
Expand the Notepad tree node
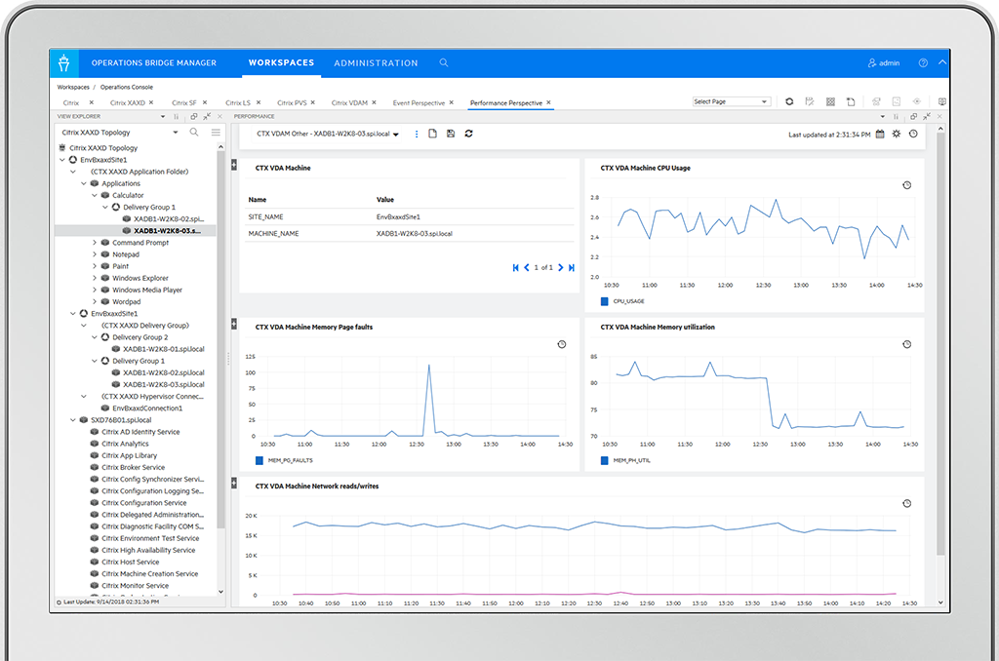[x=95, y=254]
